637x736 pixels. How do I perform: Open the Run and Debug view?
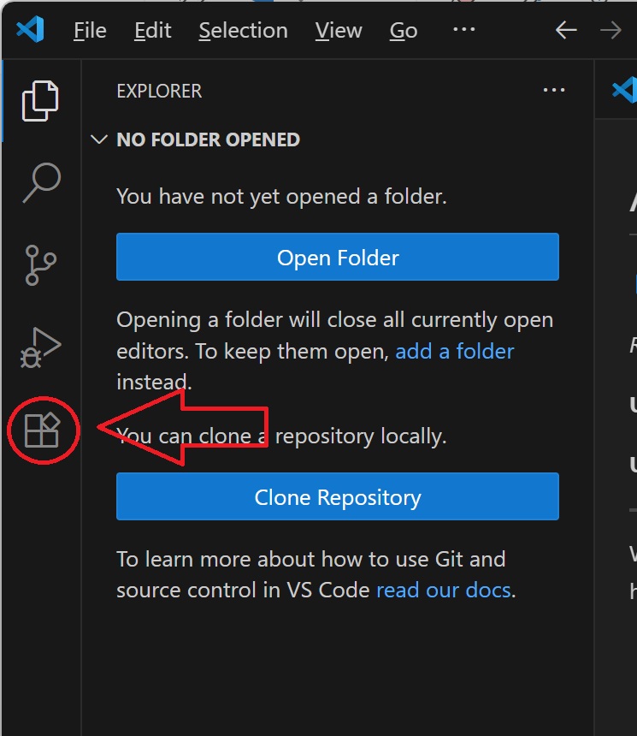40,347
